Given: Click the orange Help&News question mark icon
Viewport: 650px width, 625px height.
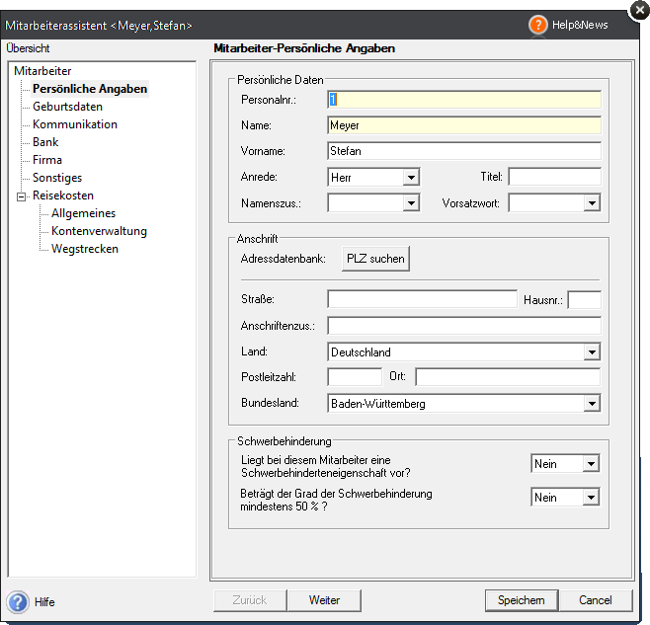Looking at the screenshot, I should click(537, 25).
